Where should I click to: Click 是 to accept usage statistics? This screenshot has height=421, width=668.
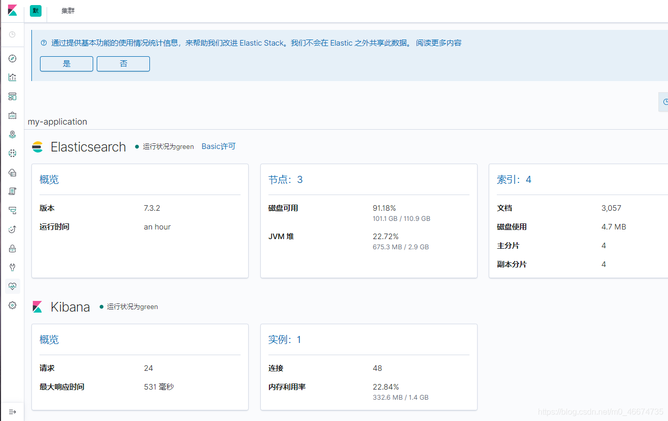(67, 64)
